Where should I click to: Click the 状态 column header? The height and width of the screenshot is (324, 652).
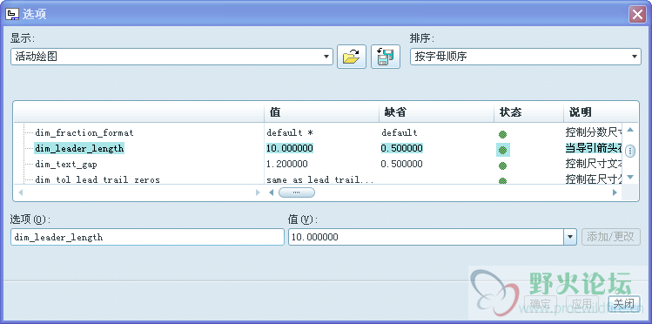529,111
